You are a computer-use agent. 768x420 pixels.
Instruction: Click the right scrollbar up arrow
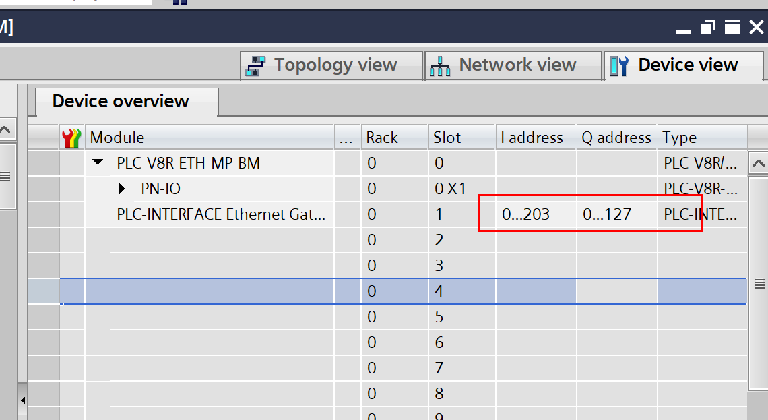pos(758,163)
